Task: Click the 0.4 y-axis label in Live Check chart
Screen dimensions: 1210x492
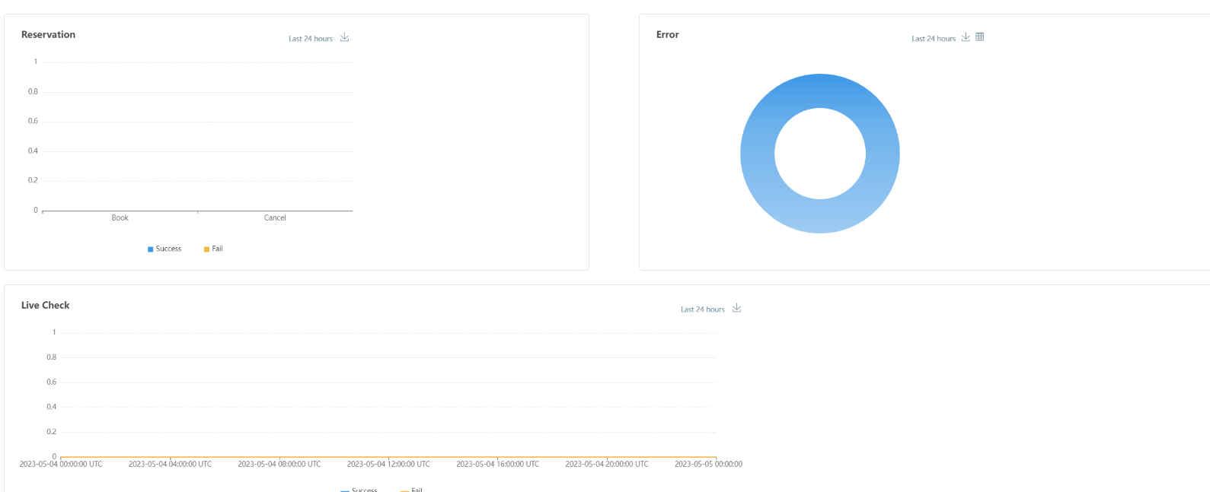Action: [x=51, y=407]
